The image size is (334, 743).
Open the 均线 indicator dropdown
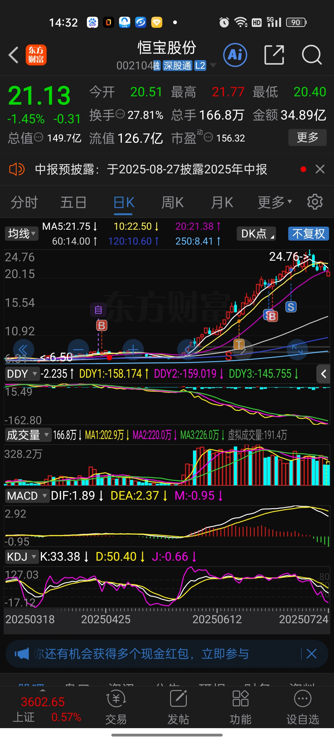[x=21, y=233]
